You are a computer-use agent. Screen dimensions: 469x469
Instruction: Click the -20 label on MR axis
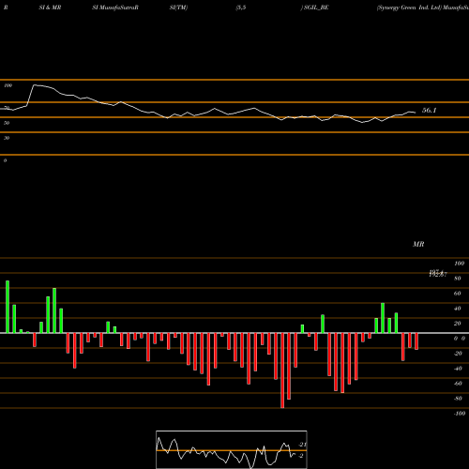coord(458,354)
